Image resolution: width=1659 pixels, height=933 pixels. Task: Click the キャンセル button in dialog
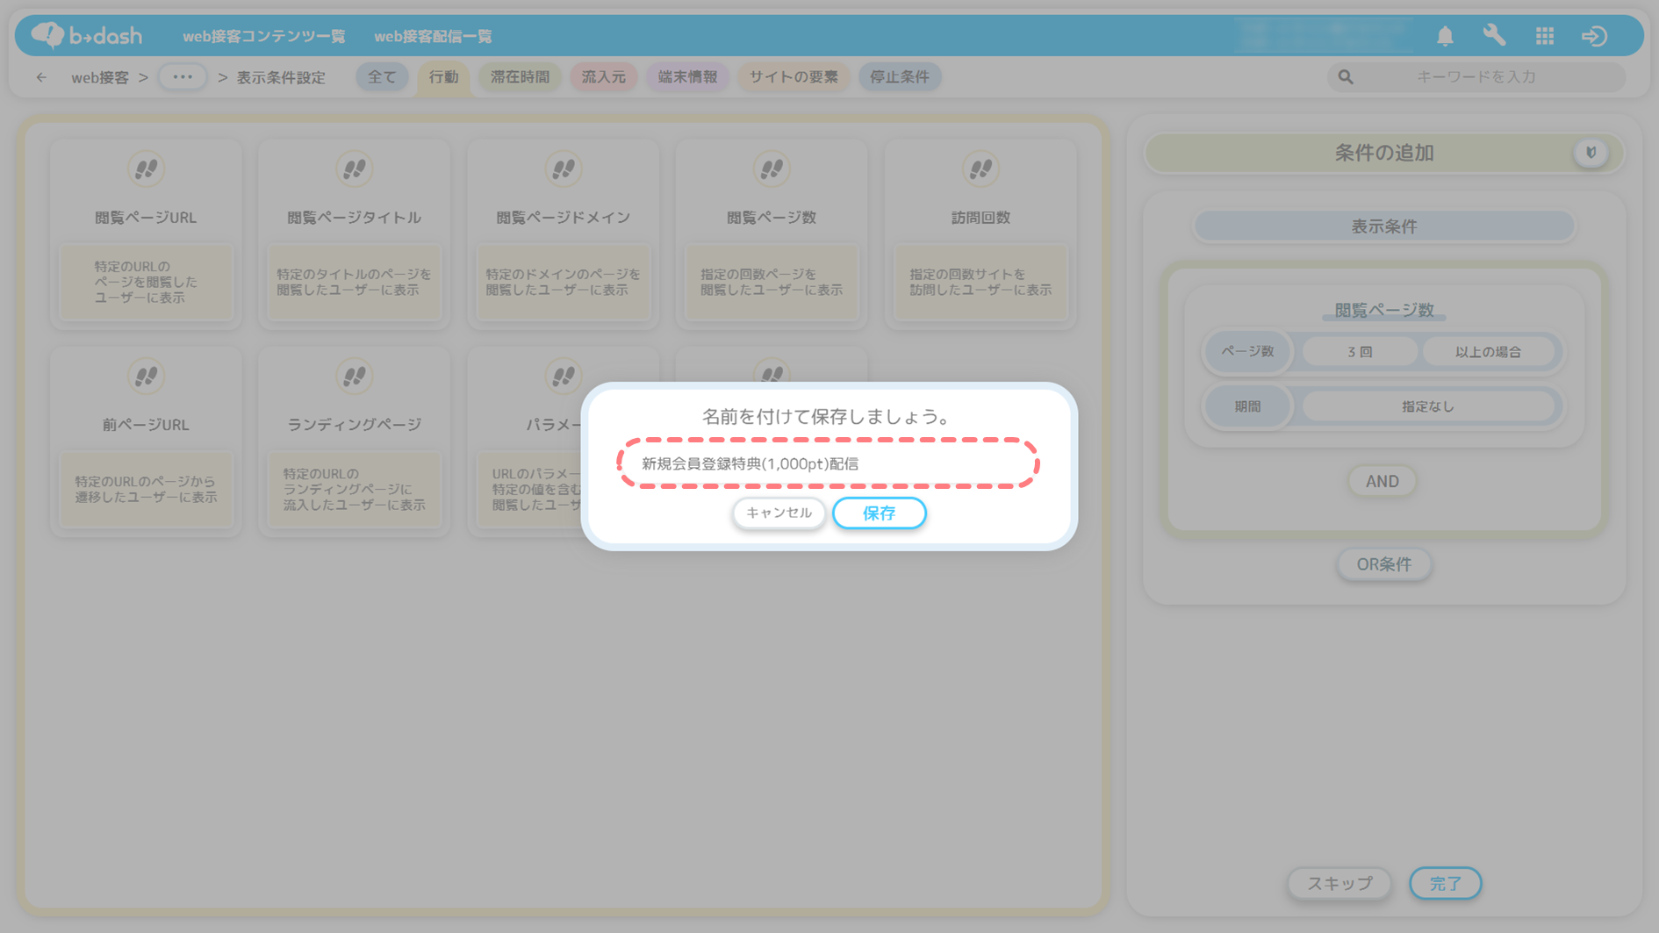pyautogui.click(x=779, y=513)
